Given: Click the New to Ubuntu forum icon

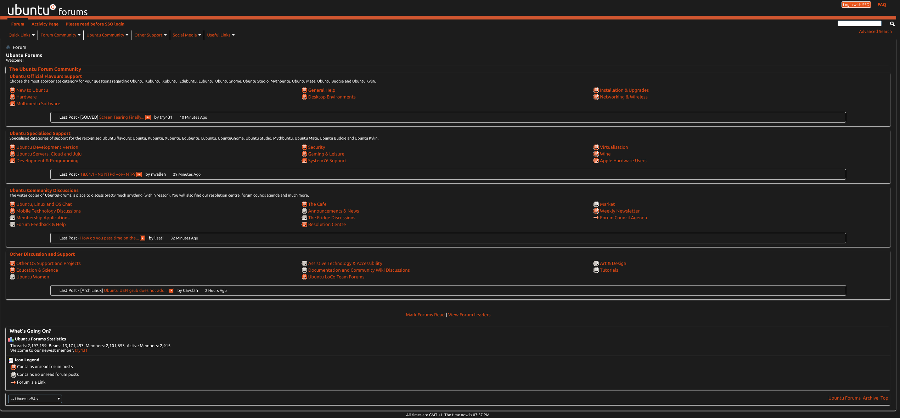Looking at the screenshot, I should [x=12, y=90].
